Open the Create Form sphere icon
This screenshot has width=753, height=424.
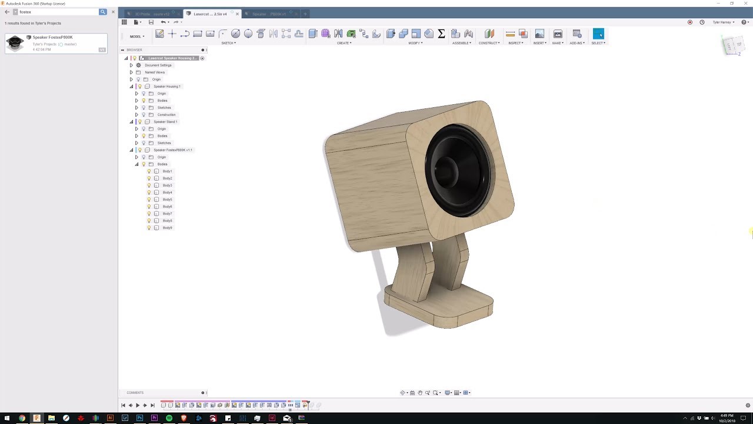tap(326, 34)
